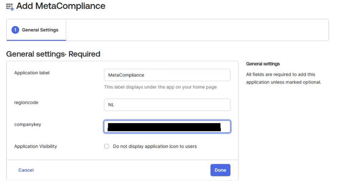
Task: Click the Done button
Action: (220, 170)
